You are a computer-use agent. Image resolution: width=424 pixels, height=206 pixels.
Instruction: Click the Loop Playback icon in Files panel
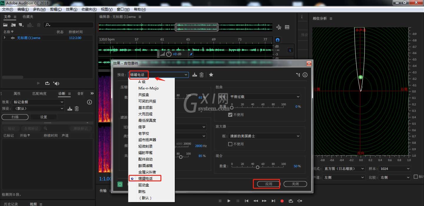(x=47, y=83)
